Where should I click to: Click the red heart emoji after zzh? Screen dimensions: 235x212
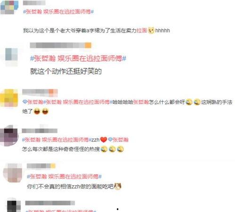[104, 139]
